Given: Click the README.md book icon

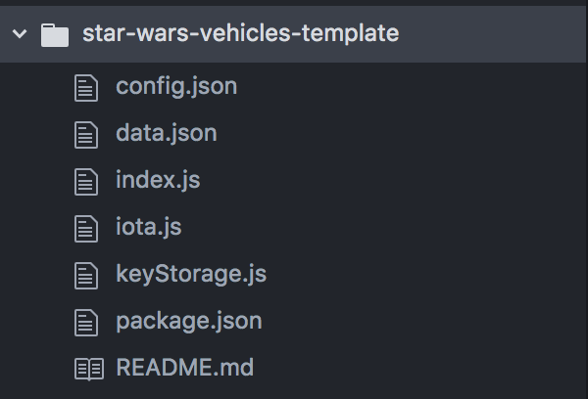Looking at the screenshot, I should (x=89, y=369).
